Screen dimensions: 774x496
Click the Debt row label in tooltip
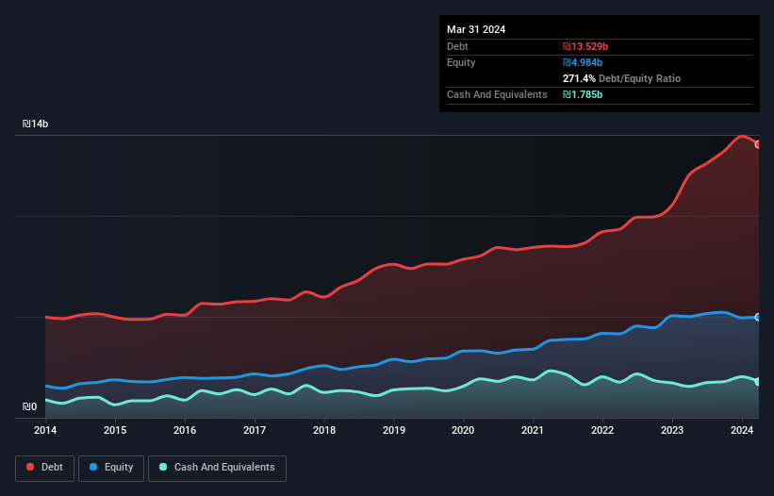457,46
